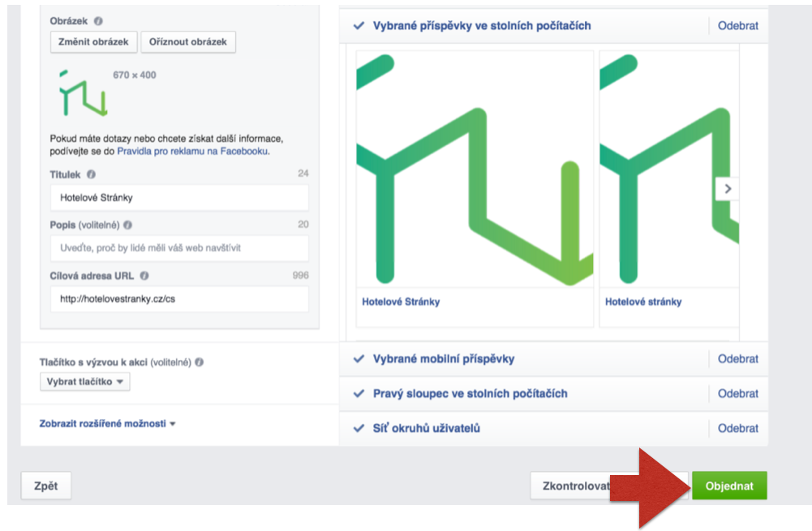Click info icon beside Popis label

click(x=128, y=225)
